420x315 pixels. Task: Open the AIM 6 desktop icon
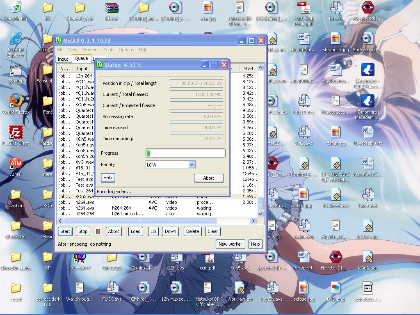point(16,164)
